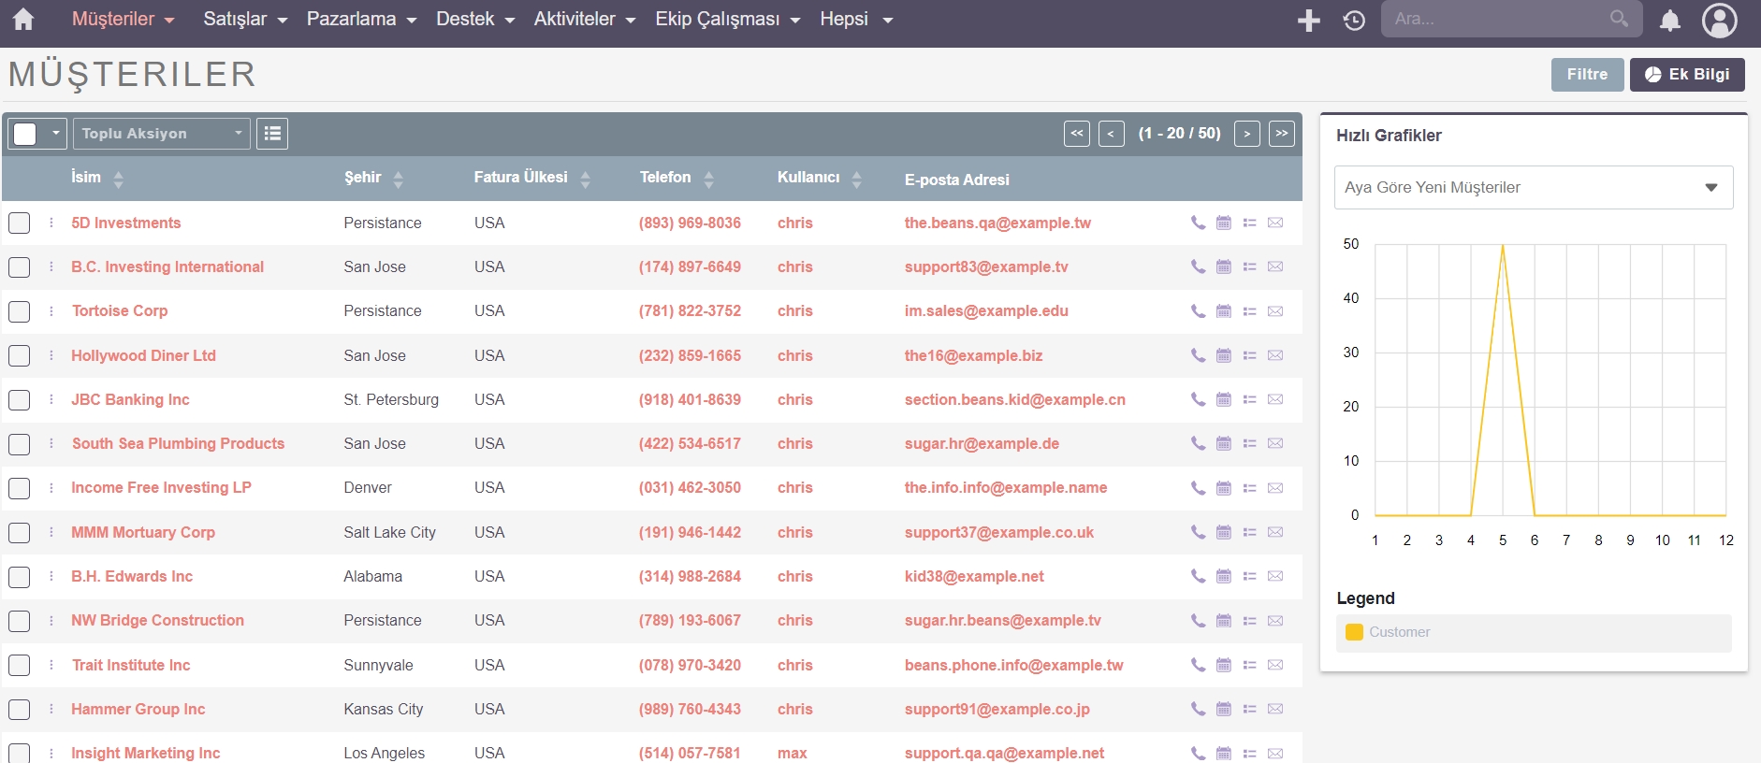1761x763 pixels.
Task: Click email icon for Trait Institute Inc
Action: pyautogui.click(x=1275, y=665)
